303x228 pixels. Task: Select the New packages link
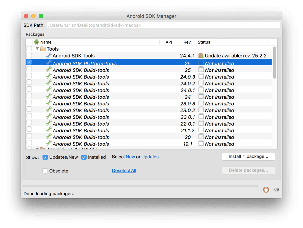130,157
